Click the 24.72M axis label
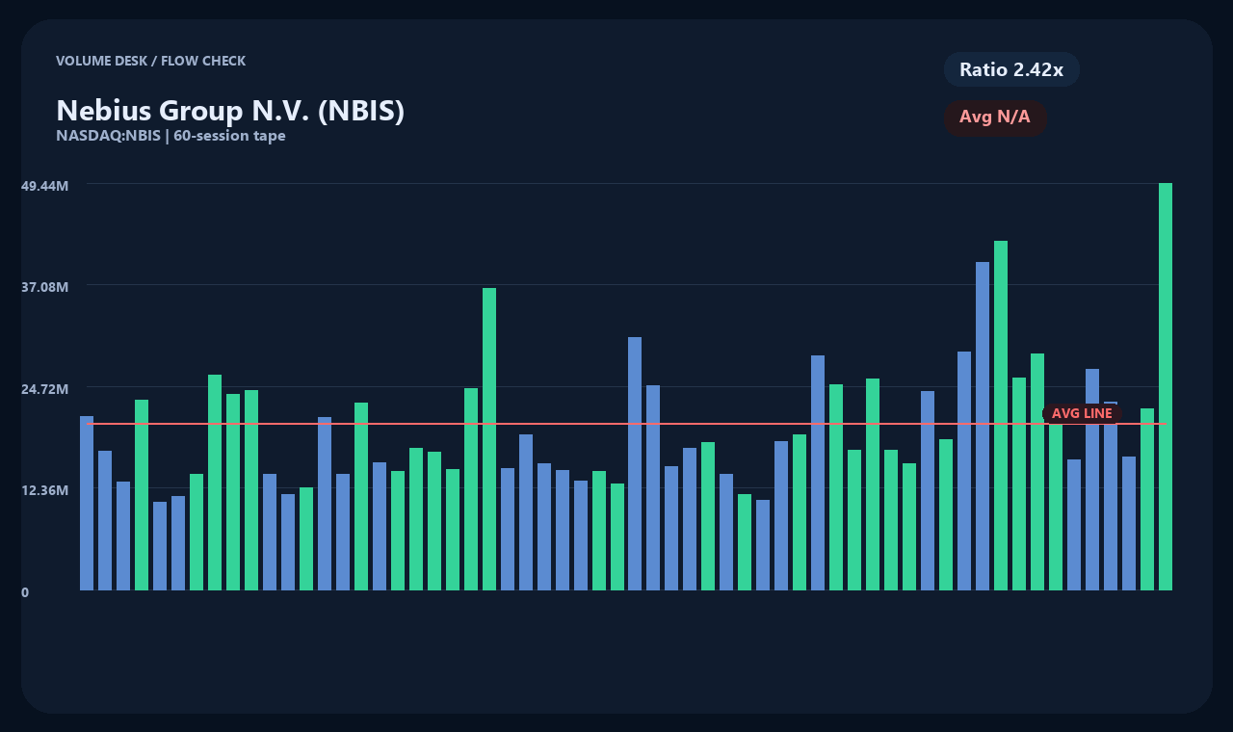This screenshot has width=1233, height=732. pos(45,389)
